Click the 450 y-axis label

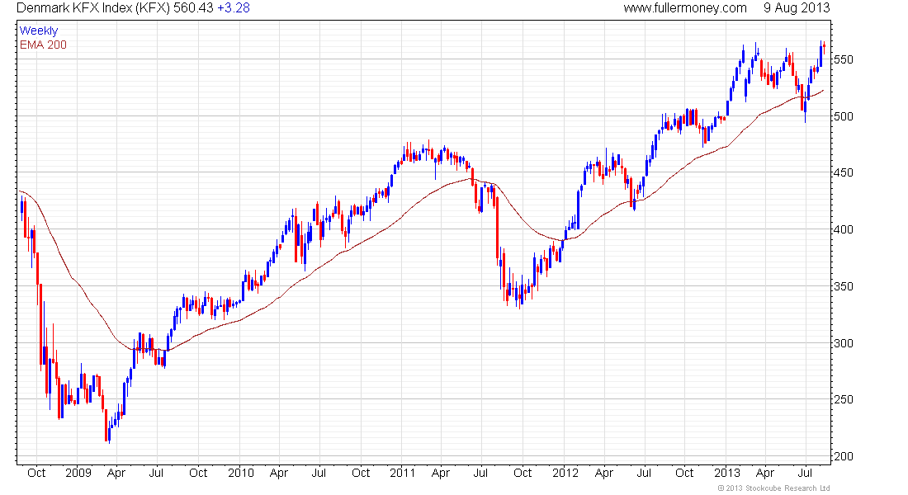pos(843,172)
